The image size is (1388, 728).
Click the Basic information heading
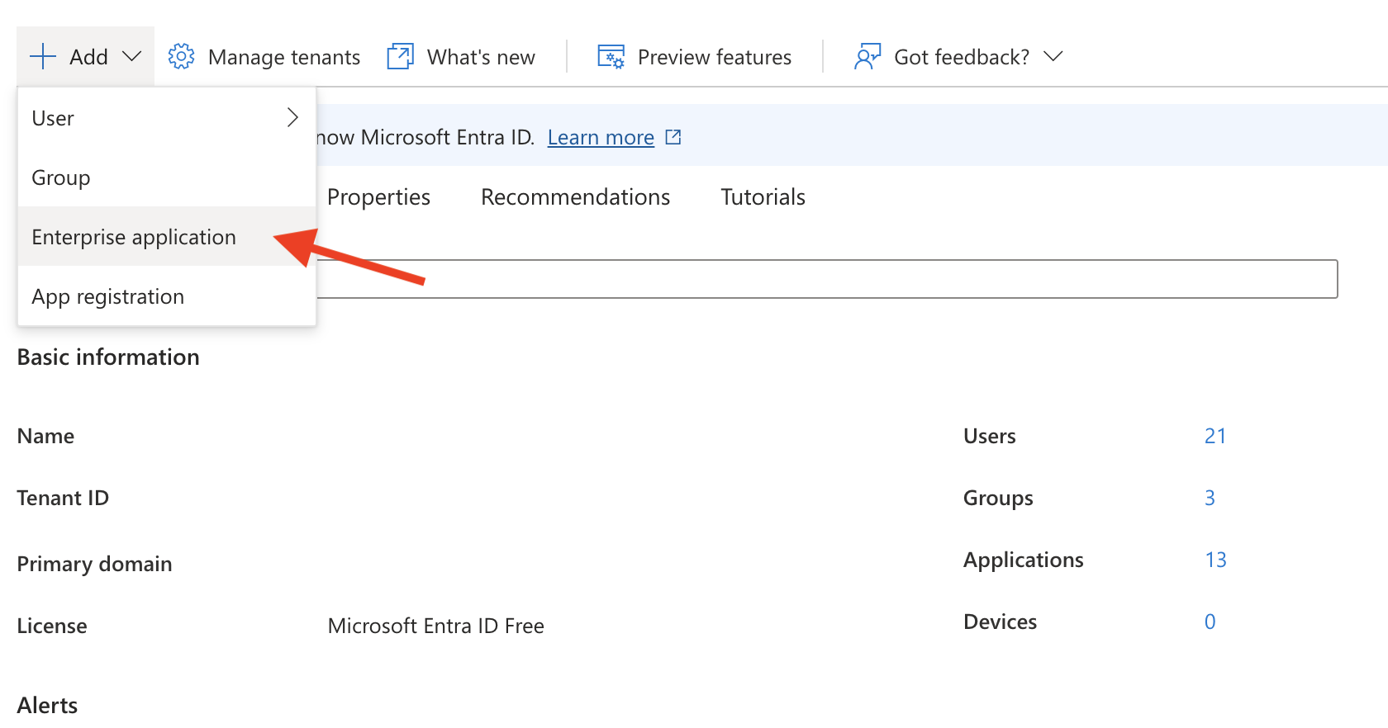pyautogui.click(x=108, y=357)
